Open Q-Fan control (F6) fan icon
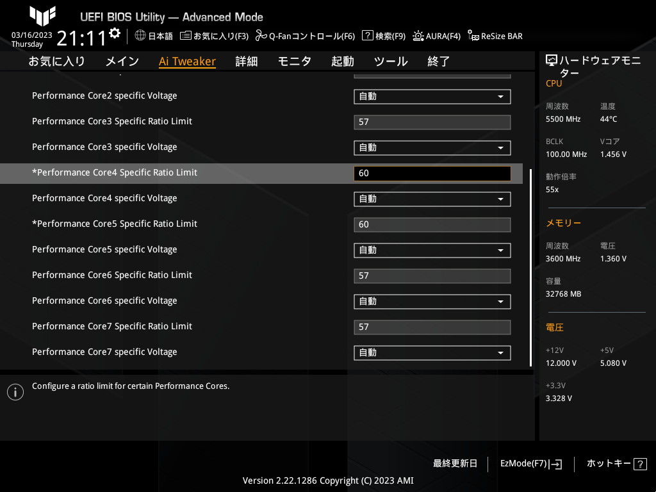The image size is (656, 492). [261, 36]
